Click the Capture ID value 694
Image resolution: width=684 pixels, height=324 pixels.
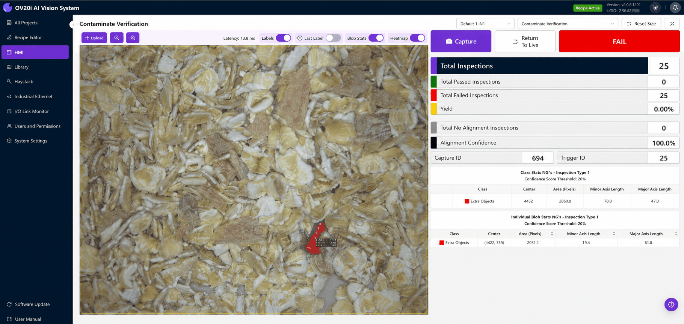point(538,158)
